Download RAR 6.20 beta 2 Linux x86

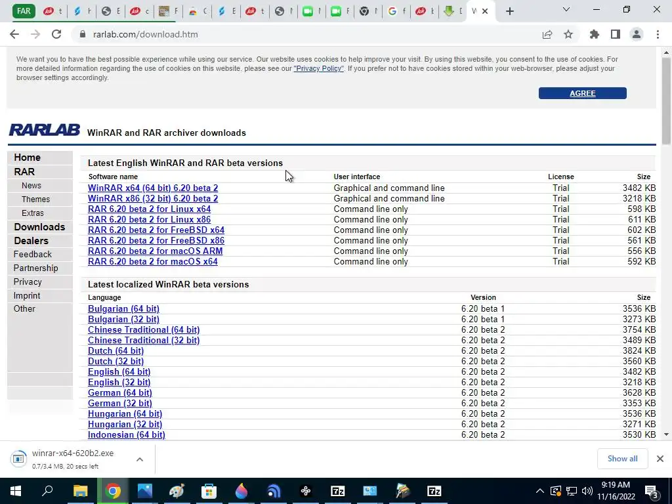[149, 219]
